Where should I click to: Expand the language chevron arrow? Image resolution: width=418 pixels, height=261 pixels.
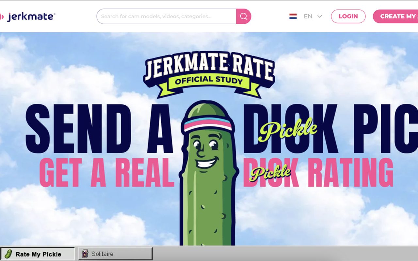[x=320, y=16]
